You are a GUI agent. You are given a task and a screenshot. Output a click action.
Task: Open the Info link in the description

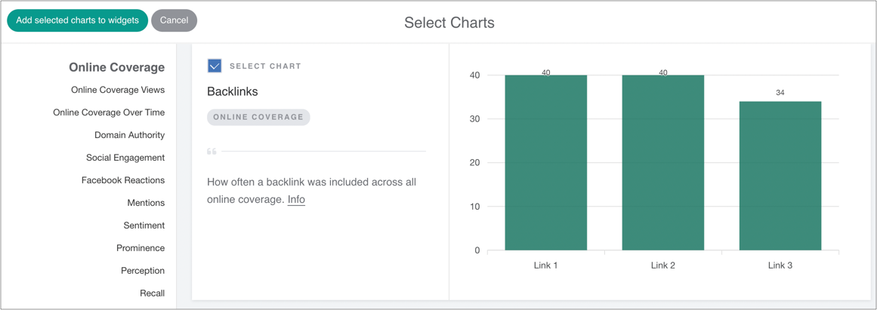pyautogui.click(x=296, y=200)
